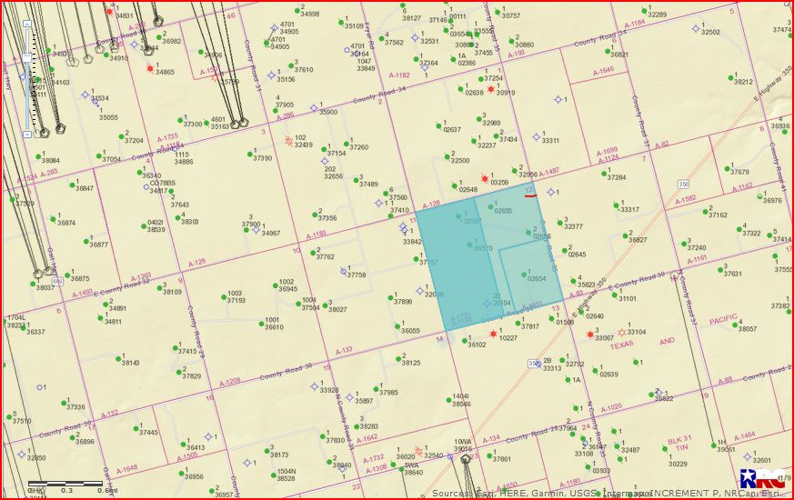
Task: Select permit diamond symbol 31534
Action: 85,95
